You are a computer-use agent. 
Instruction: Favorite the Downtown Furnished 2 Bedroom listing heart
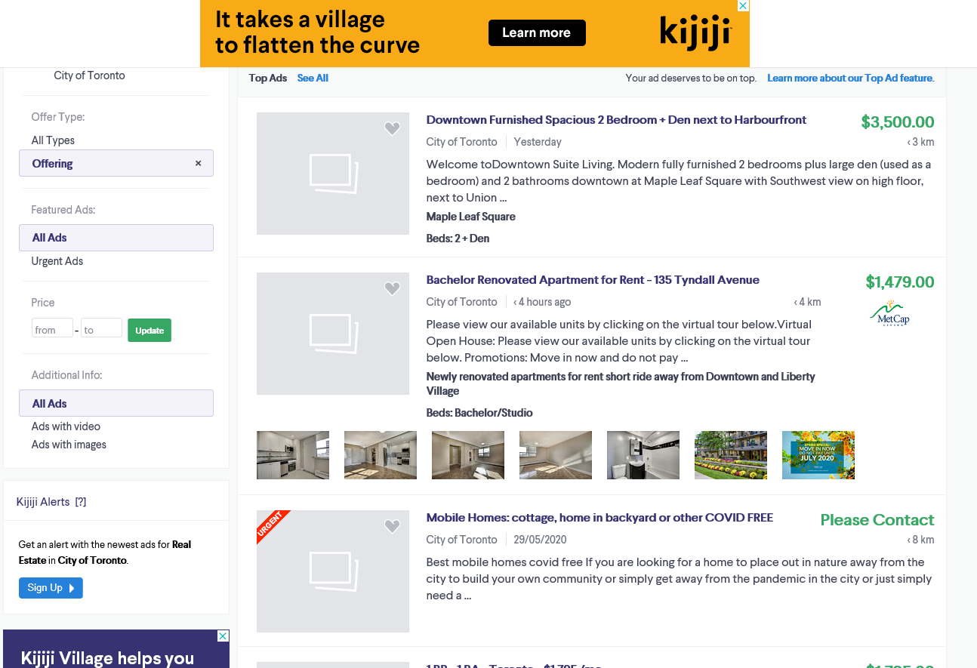point(392,129)
